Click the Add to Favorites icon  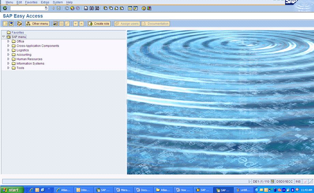tap(55, 23)
